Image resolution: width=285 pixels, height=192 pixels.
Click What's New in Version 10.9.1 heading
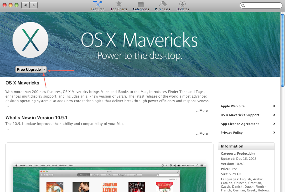click(36, 118)
